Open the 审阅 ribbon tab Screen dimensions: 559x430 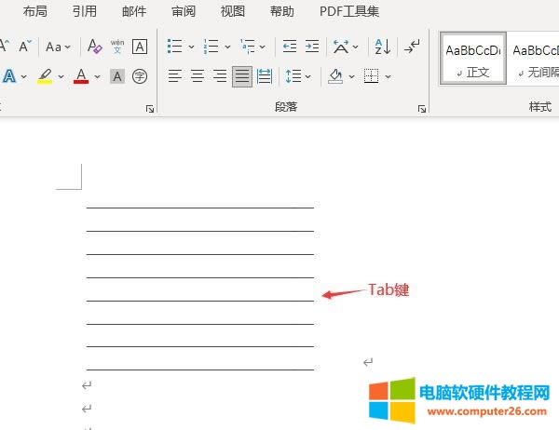point(184,11)
